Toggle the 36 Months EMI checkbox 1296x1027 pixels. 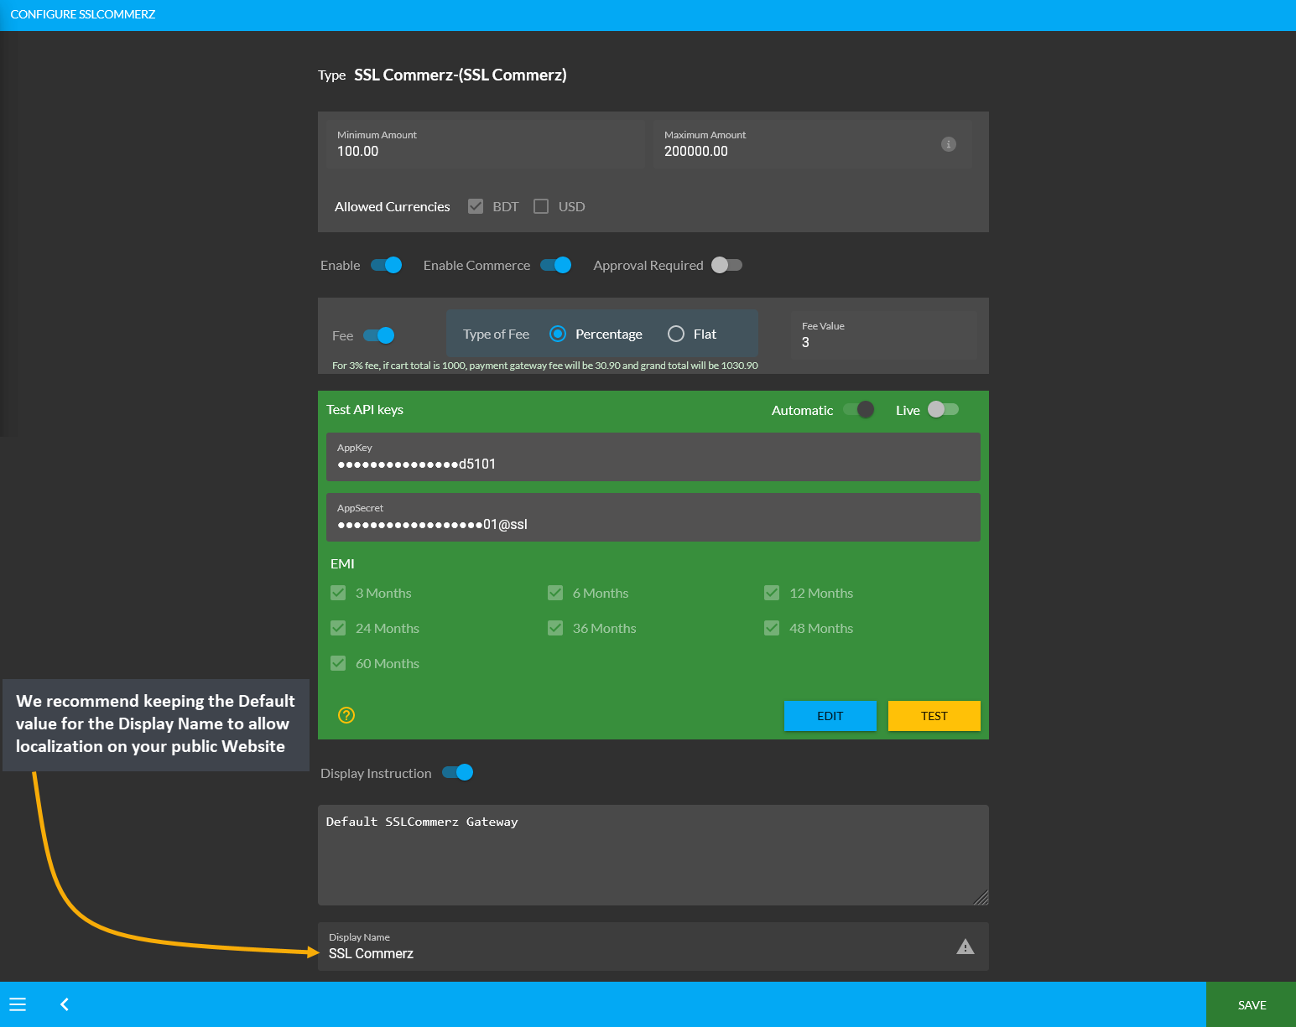555,628
